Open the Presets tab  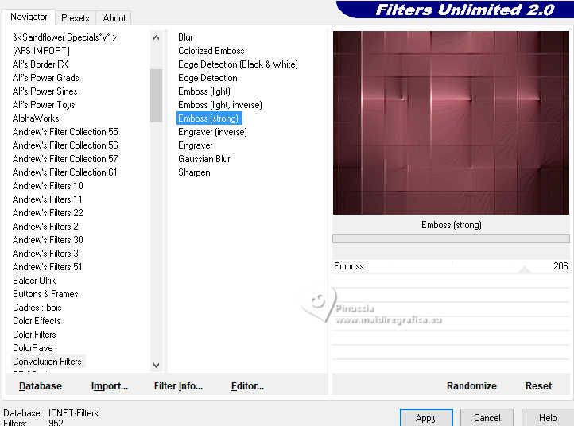(76, 18)
